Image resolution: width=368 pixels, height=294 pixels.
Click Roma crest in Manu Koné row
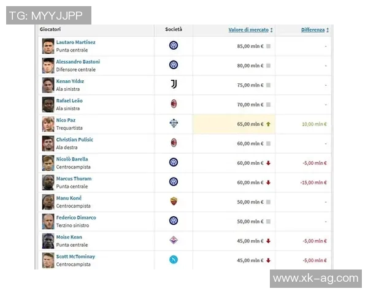[174, 202]
